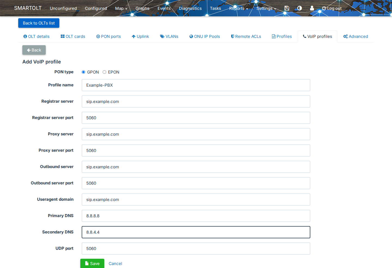Click the Log out link text
This screenshot has width=392, height=268.
334,8
